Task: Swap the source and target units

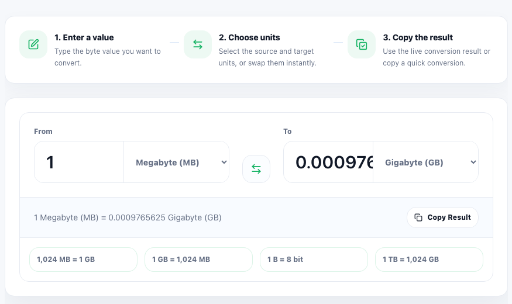Action: 256,169
